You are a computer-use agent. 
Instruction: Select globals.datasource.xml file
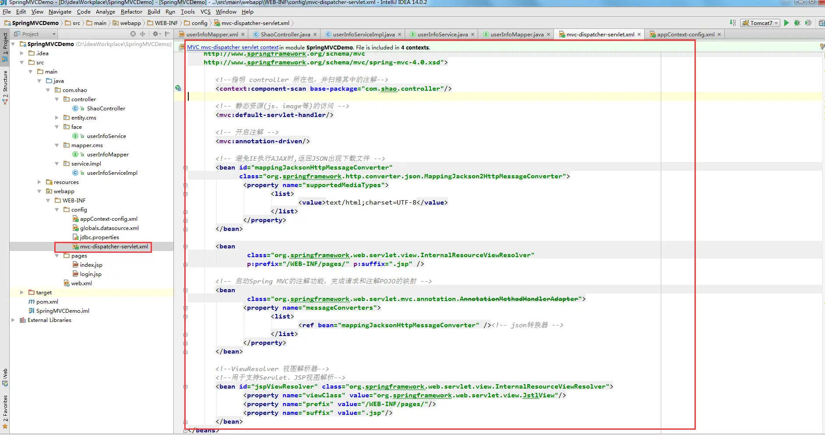tap(109, 228)
